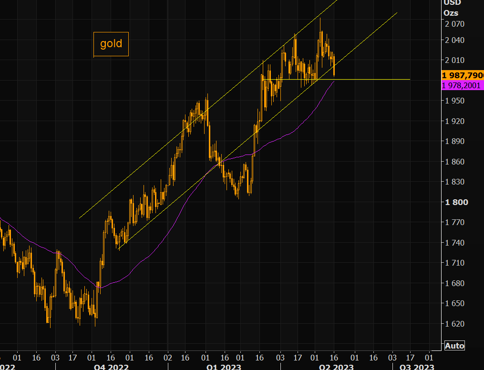Viewport: 484px width, 370px height.
Task: Click the Q3 2023 quarter label
Action: tap(417, 367)
